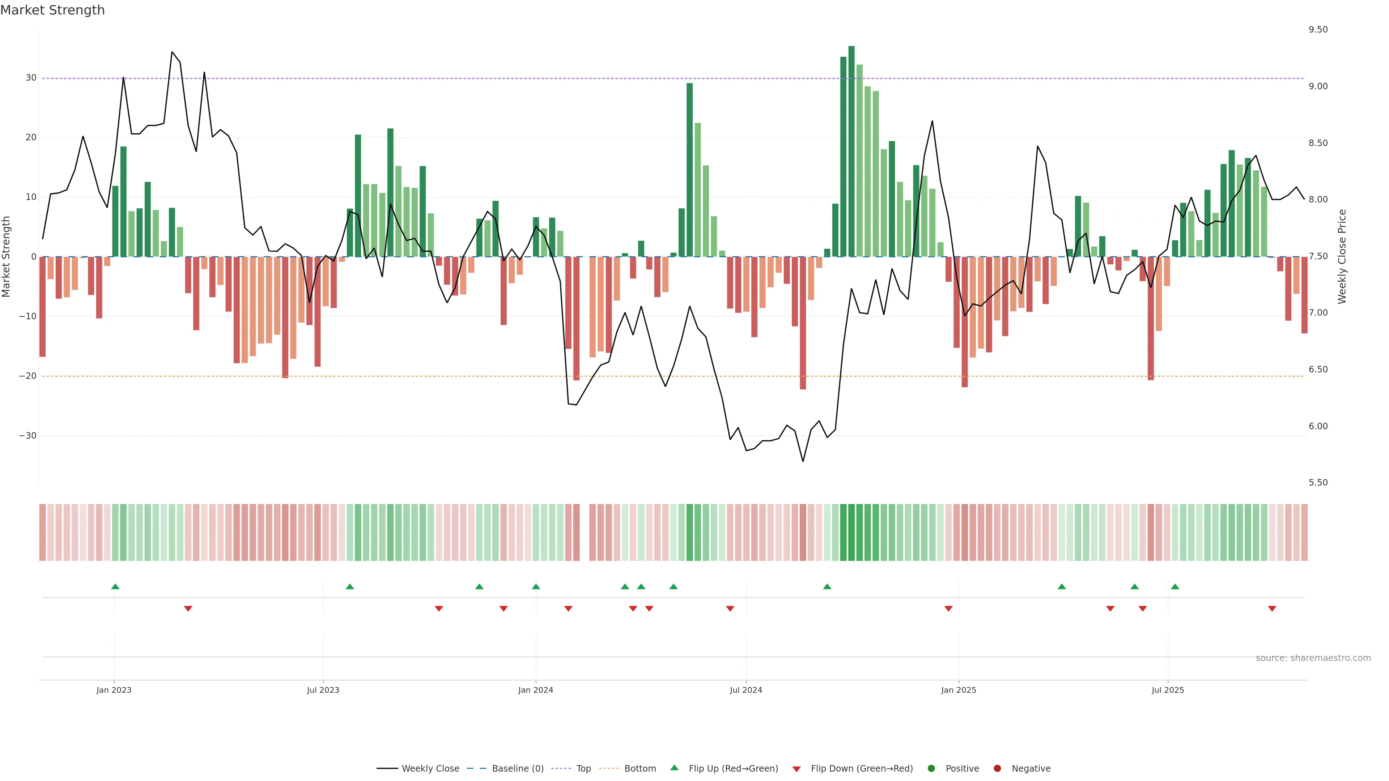Screen dimensions: 1389x781
Task: Click rightmost green Flip Up marker
Action: (1175, 586)
